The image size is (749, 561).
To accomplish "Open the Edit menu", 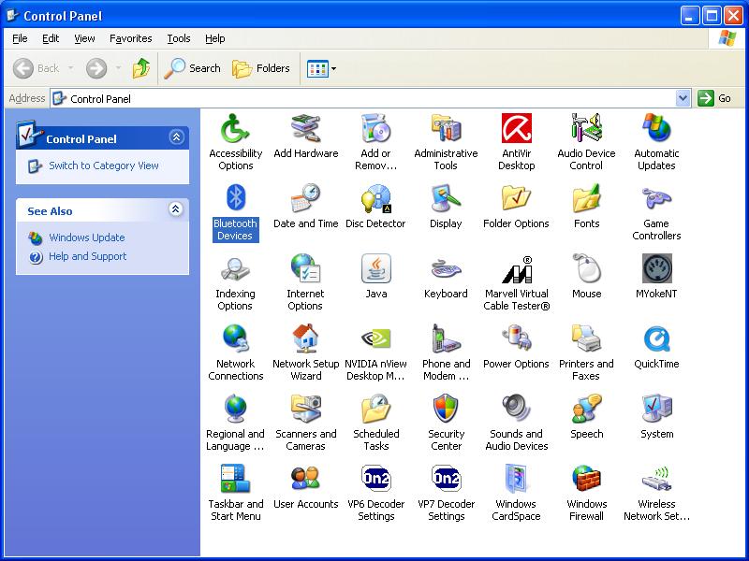I will 51,38.
